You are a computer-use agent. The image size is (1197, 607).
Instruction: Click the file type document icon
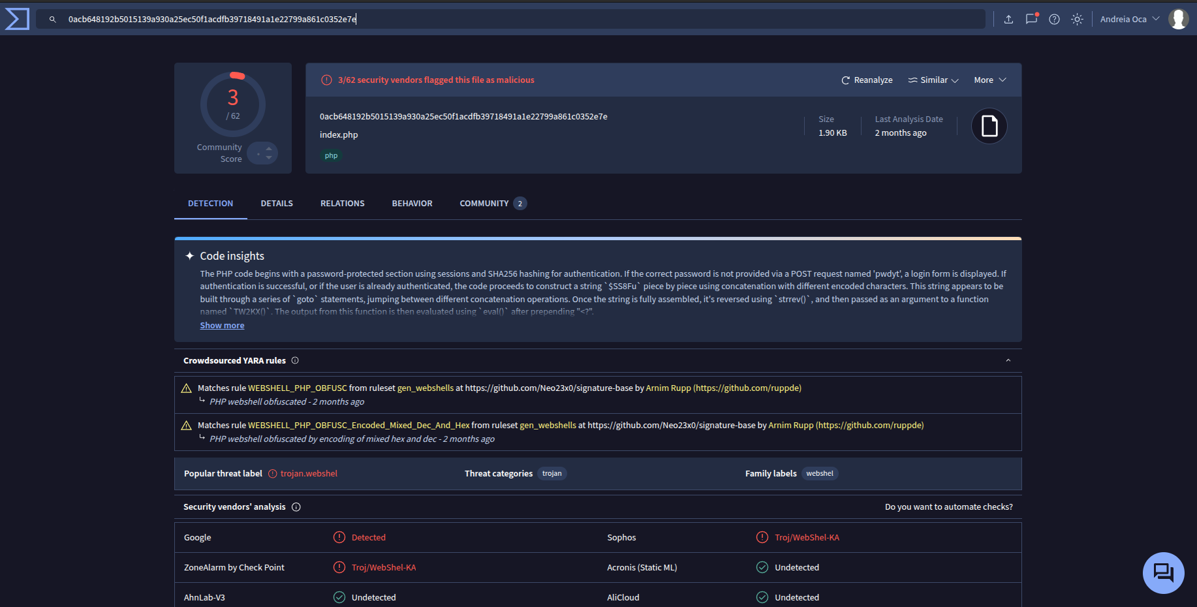coord(989,126)
